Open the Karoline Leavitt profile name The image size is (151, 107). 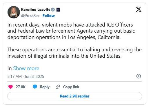[35, 10]
